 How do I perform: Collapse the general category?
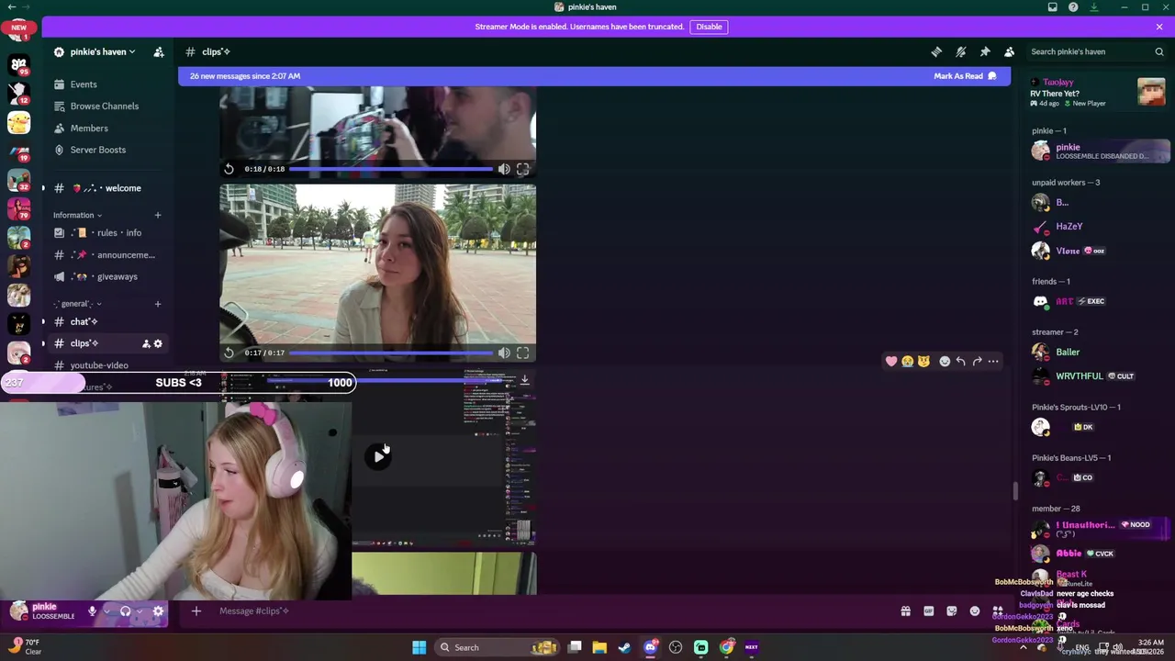click(77, 304)
